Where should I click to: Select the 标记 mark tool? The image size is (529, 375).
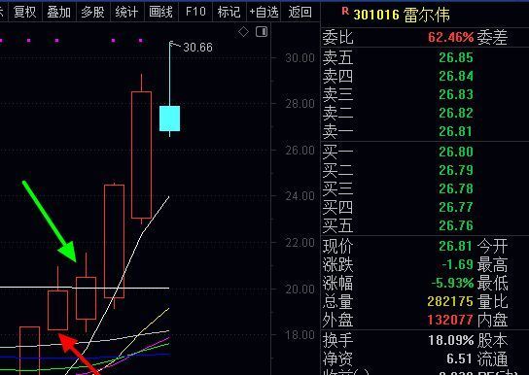[x=229, y=12]
